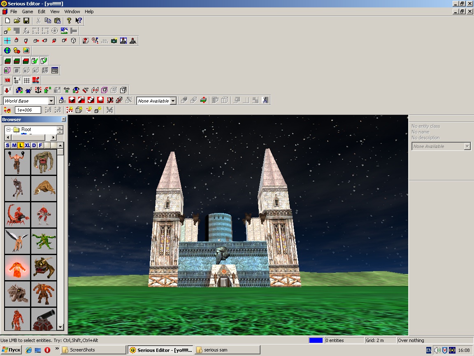Screen dimensions: 474x356
Task: Paste using the clipboard toolbar icon
Action: [57, 21]
